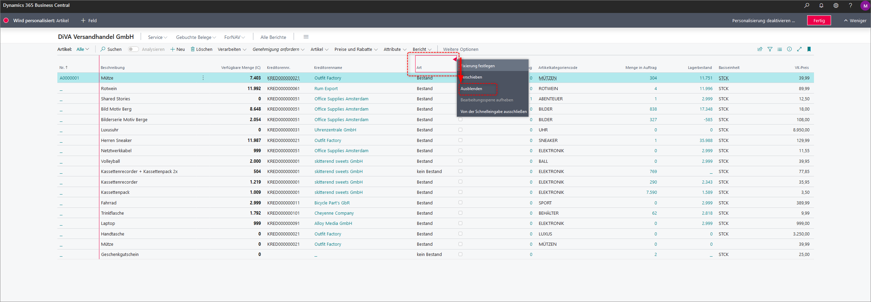Open notifications bell icon

[x=821, y=5]
